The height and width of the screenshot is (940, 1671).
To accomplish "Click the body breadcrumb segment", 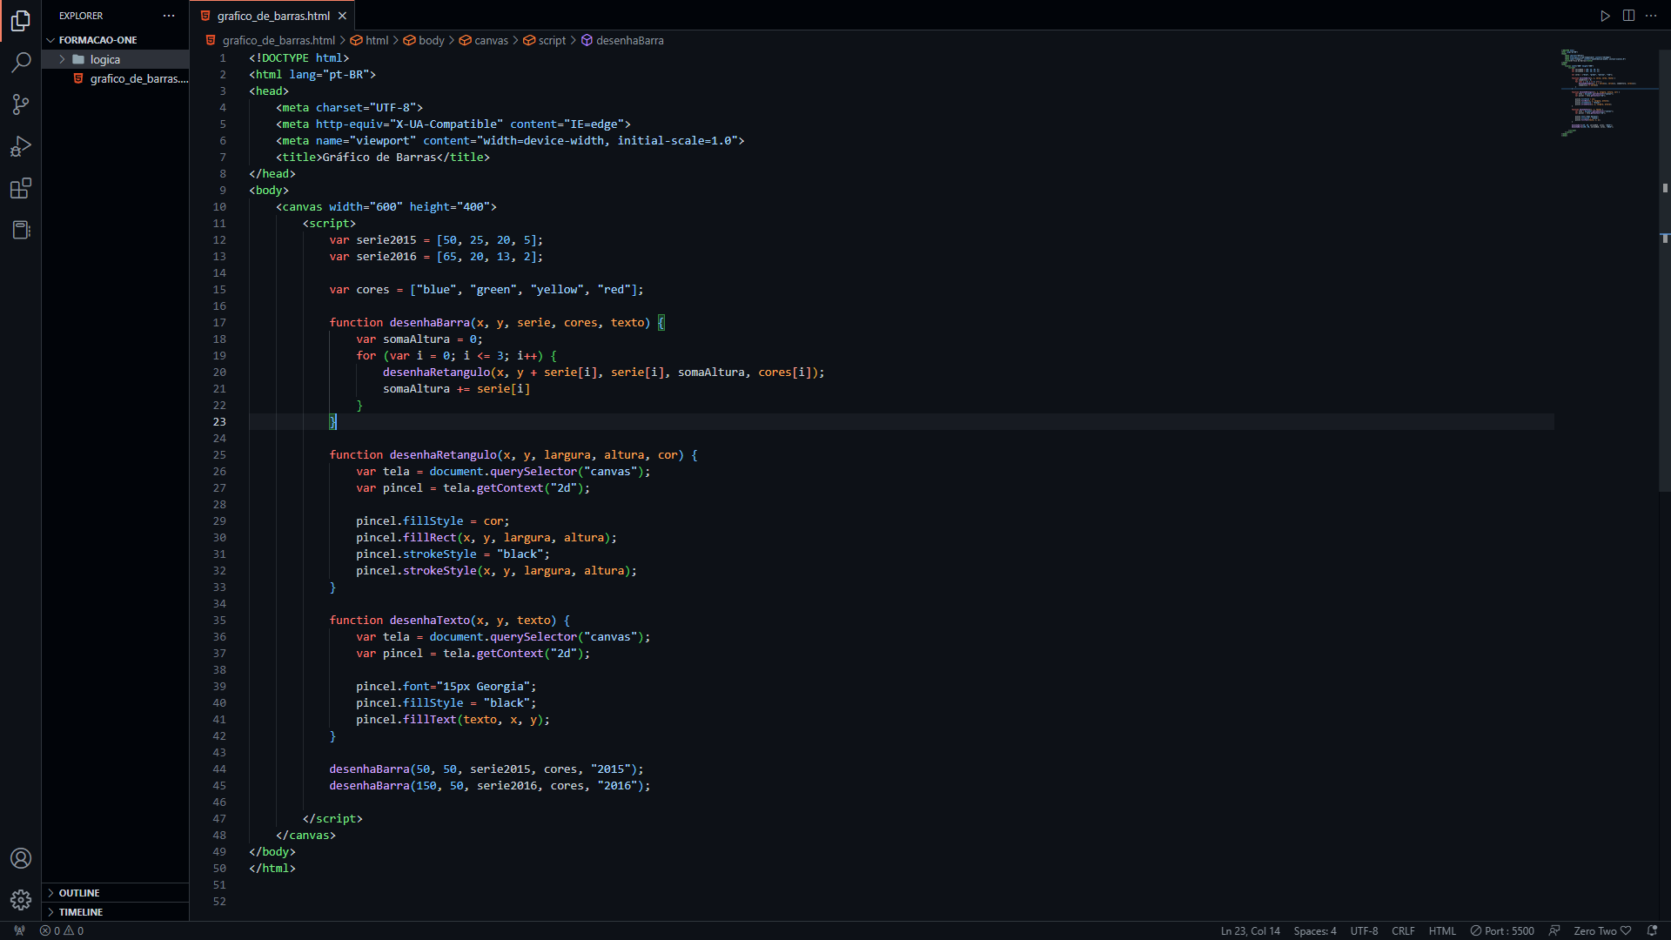I will pyautogui.click(x=431, y=40).
